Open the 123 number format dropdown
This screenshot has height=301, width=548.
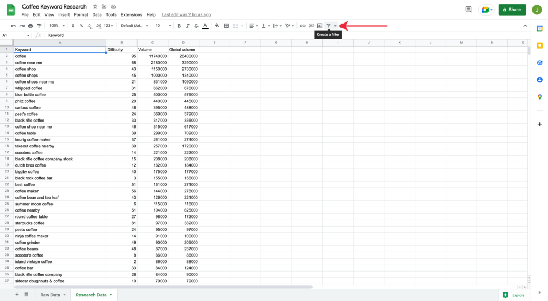(x=109, y=26)
